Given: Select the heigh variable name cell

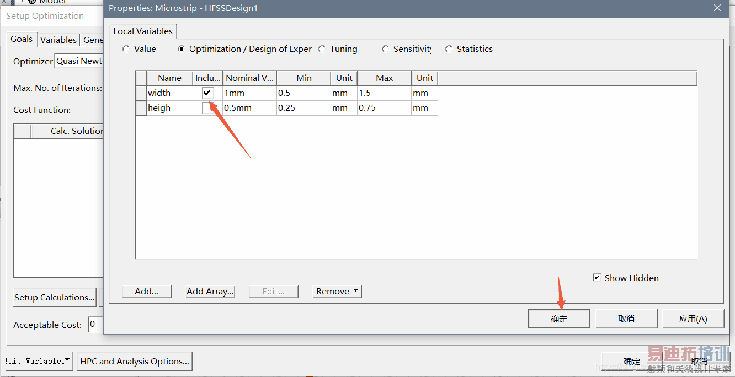Looking at the screenshot, I should coord(169,108).
